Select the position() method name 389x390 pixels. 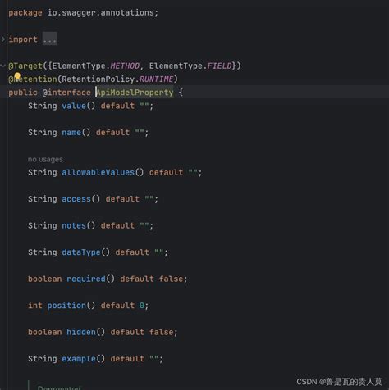[x=66, y=306]
